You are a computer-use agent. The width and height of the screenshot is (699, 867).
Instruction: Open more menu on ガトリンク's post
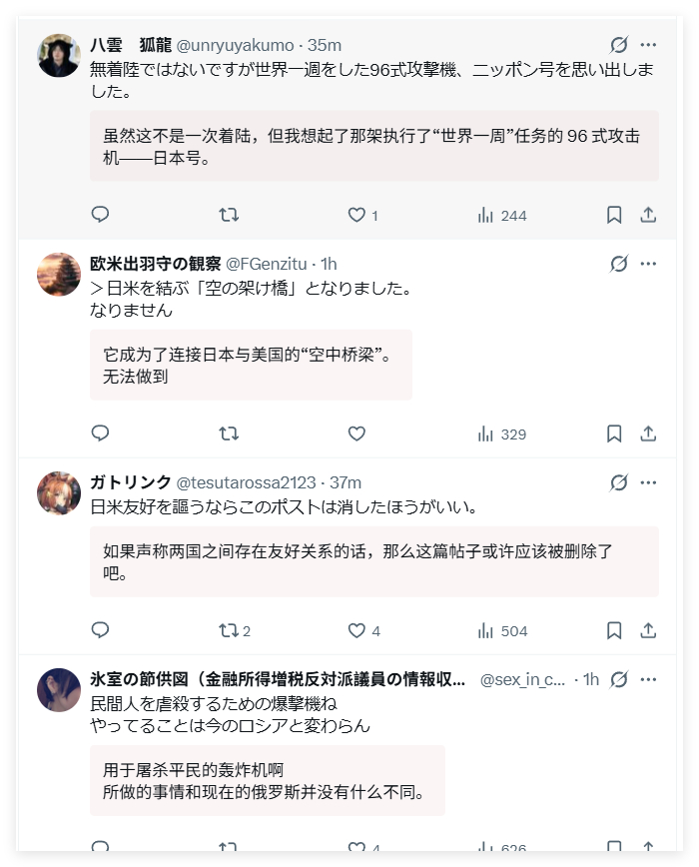[x=648, y=482]
